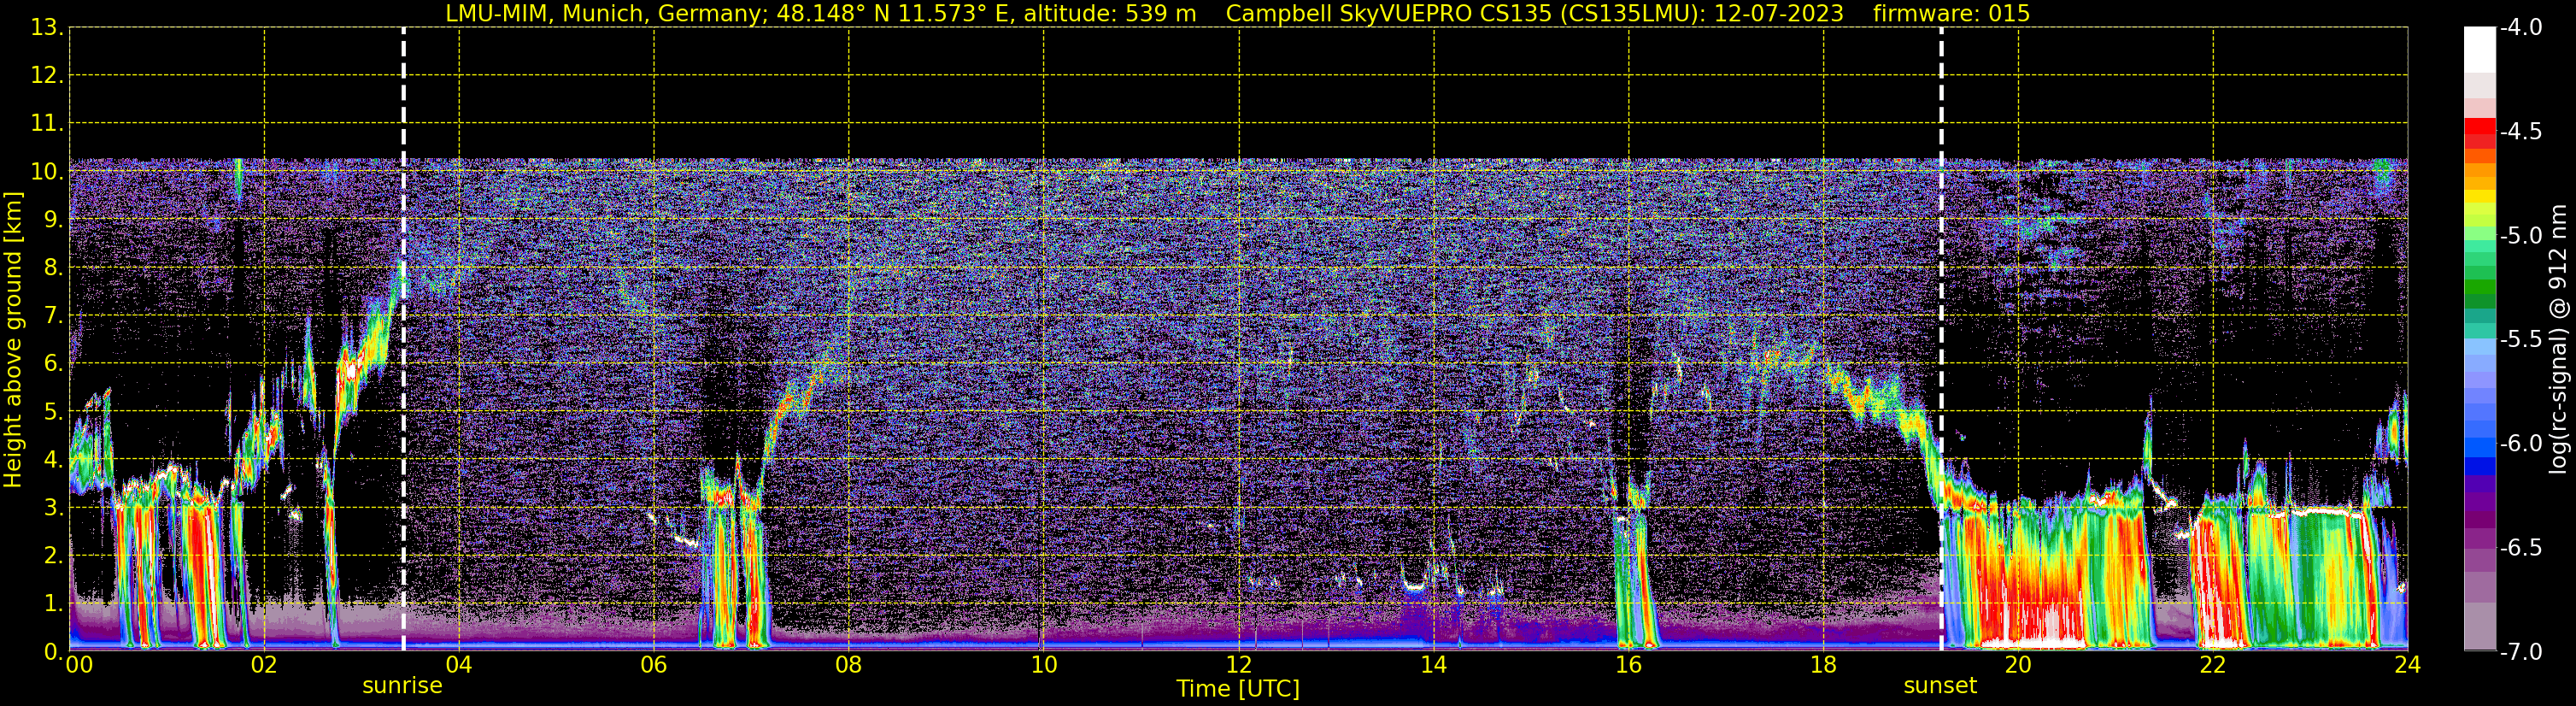This screenshot has height=706, width=2576.
Task: Click the '1' height tick label
Action: click(53, 604)
